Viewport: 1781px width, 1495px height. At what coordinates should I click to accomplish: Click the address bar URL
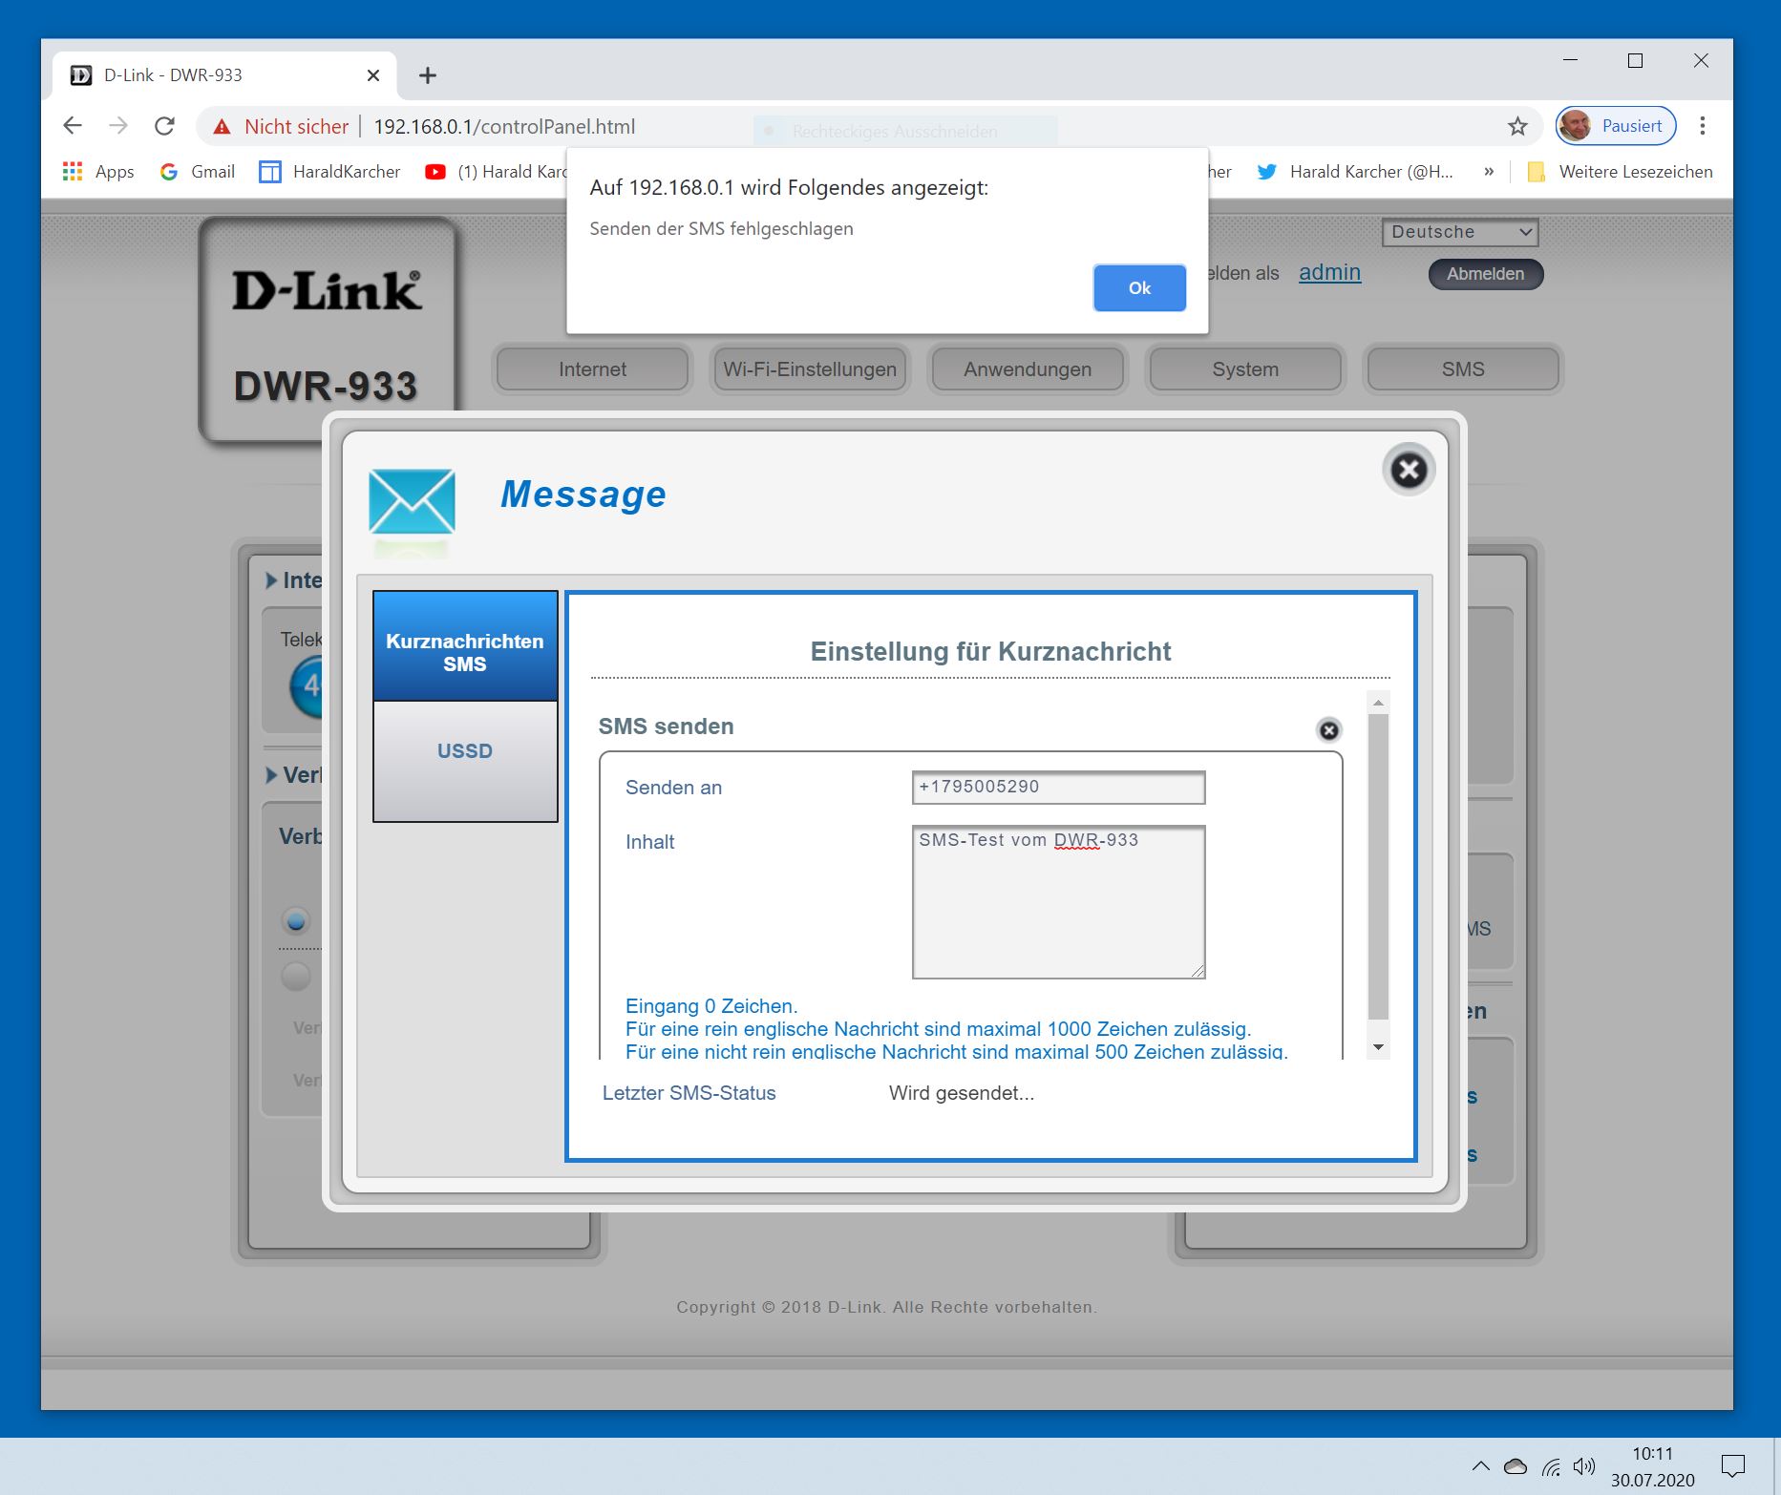(504, 127)
